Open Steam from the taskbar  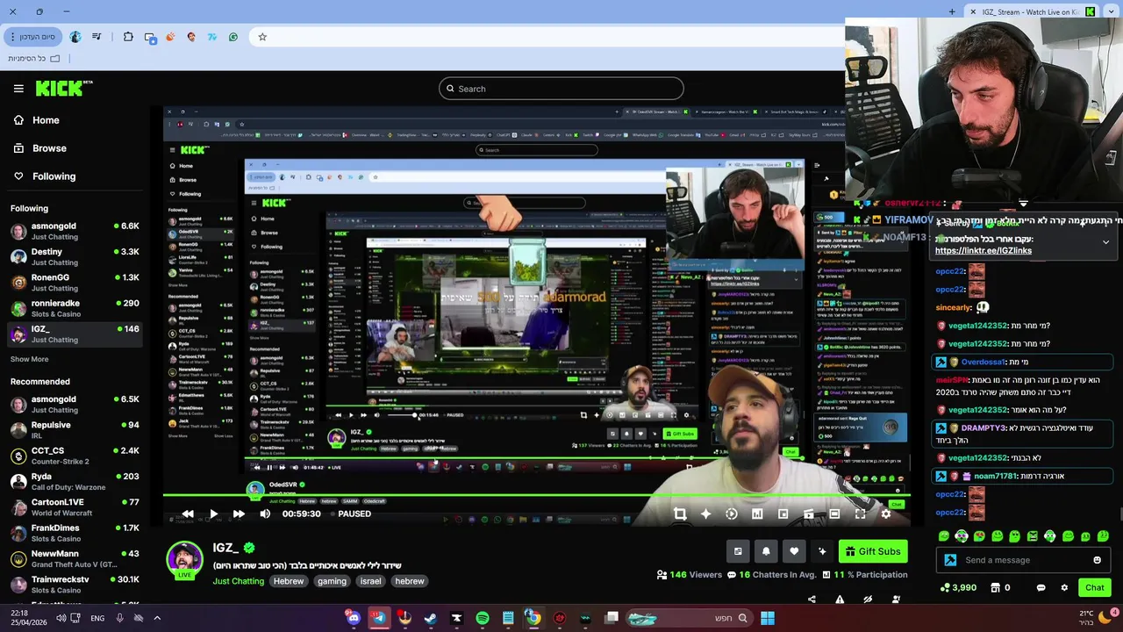430,618
